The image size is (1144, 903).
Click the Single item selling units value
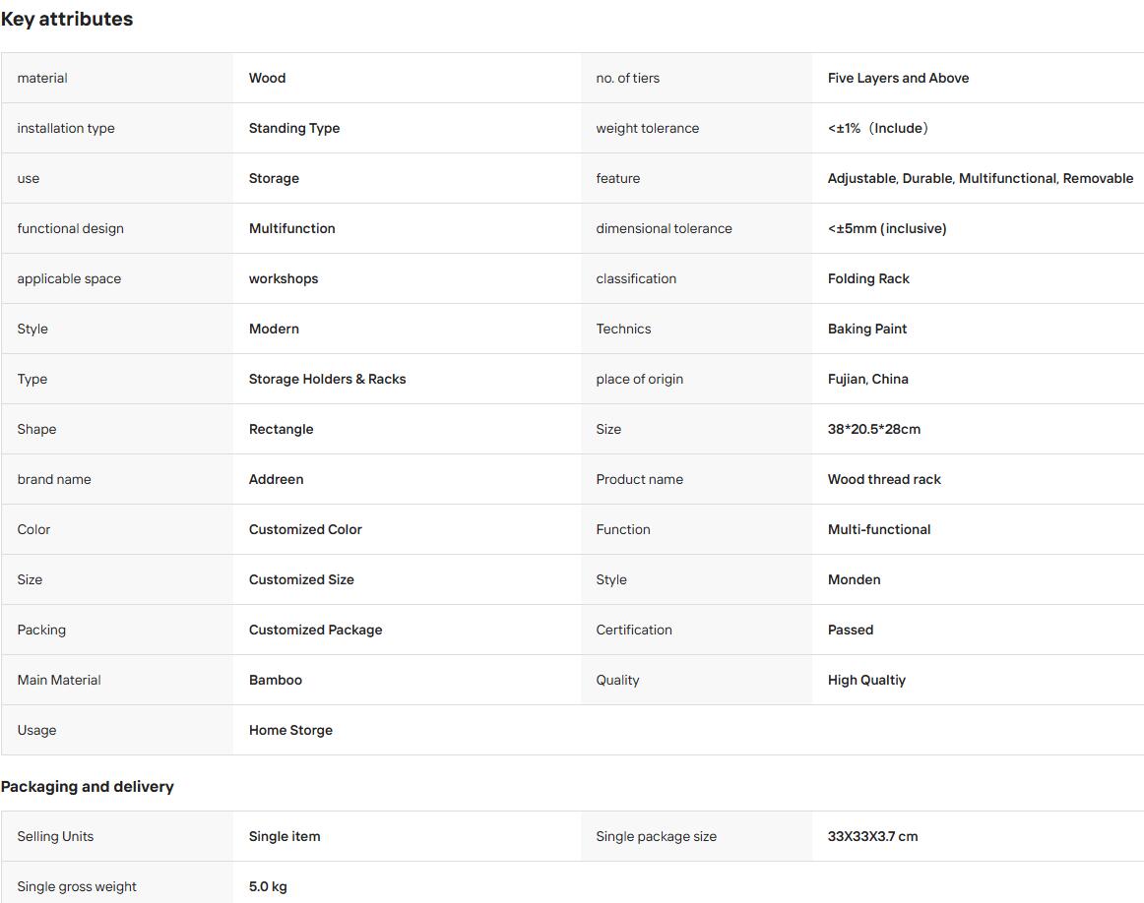tap(284, 837)
